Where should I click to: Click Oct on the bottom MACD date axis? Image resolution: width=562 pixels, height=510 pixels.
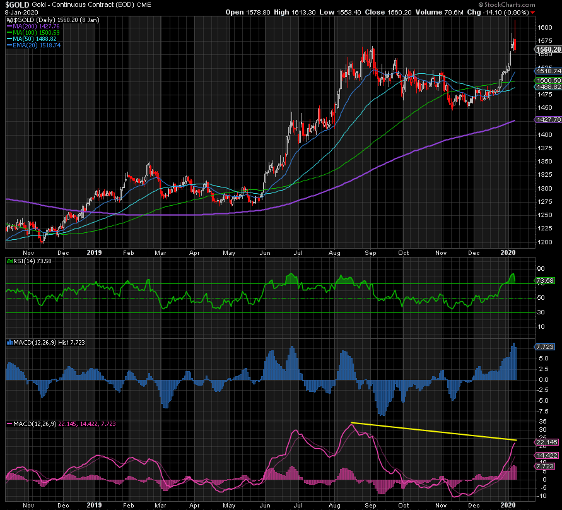[x=404, y=506]
